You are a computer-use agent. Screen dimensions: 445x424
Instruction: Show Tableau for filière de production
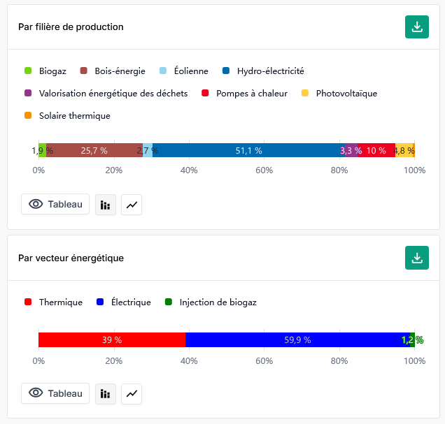coord(55,204)
